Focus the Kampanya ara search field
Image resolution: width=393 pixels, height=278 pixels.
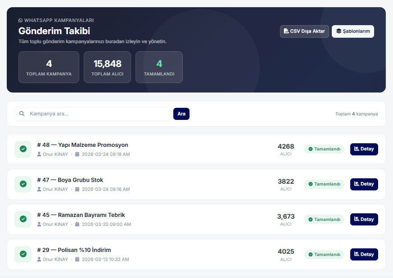point(97,114)
